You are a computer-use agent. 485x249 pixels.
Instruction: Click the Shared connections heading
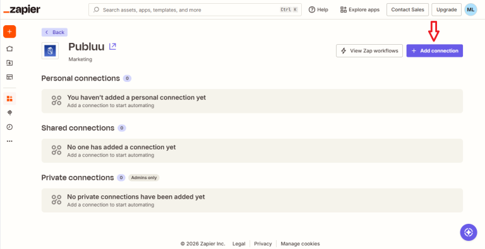pos(78,128)
